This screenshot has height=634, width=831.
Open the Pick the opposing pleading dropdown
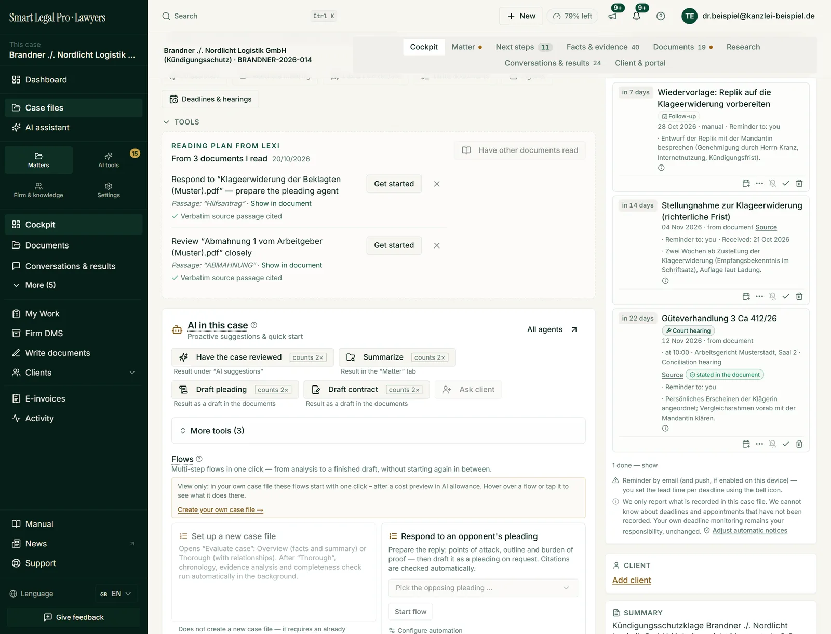[x=483, y=588]
